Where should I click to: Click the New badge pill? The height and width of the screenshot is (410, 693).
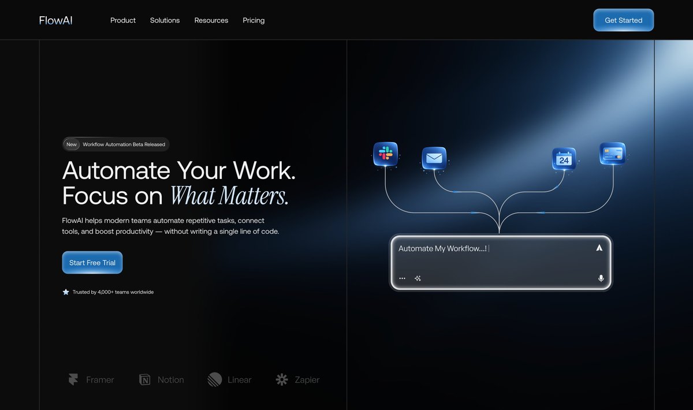72,144
